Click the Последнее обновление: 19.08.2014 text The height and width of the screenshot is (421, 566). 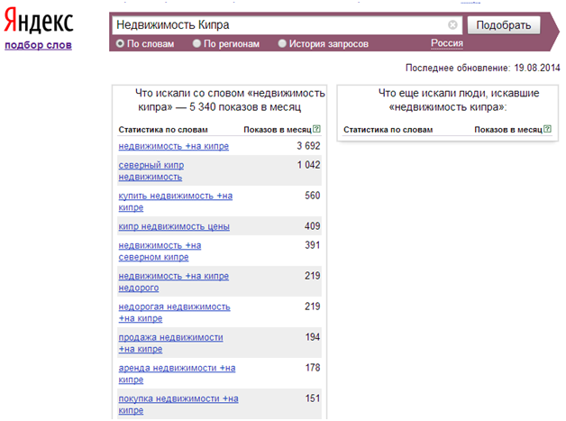point(482,68)
